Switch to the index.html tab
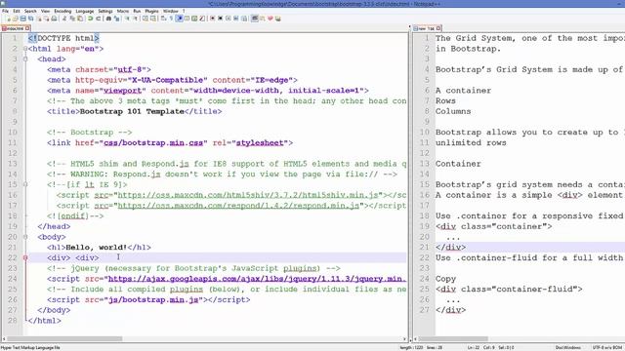The image size is (625, 351). 16,28
